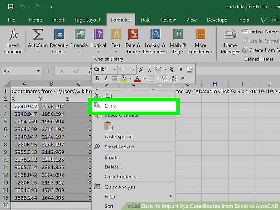Click the Format Painter brush in mini toolbar
Viewport: 280px width, 210px height.
pyautogui.click(x=182, y=78)
